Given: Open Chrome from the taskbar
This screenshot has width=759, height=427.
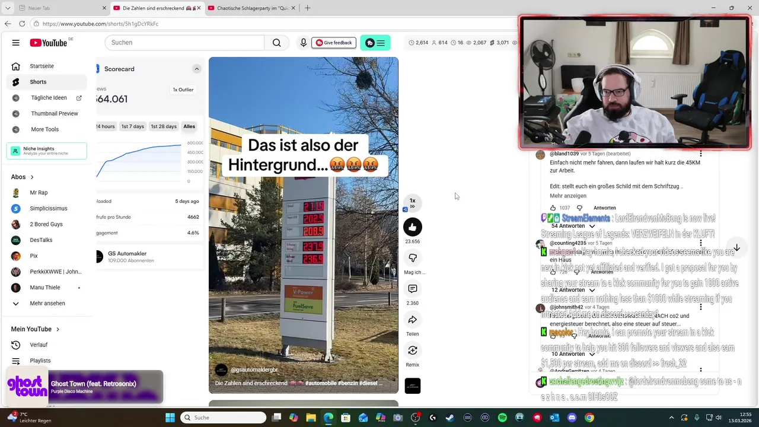Looking at the screenshot, I should (589, 418).
